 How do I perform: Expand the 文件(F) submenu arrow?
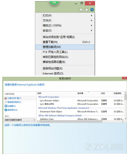pyautogui.click(x=92, y=20)
